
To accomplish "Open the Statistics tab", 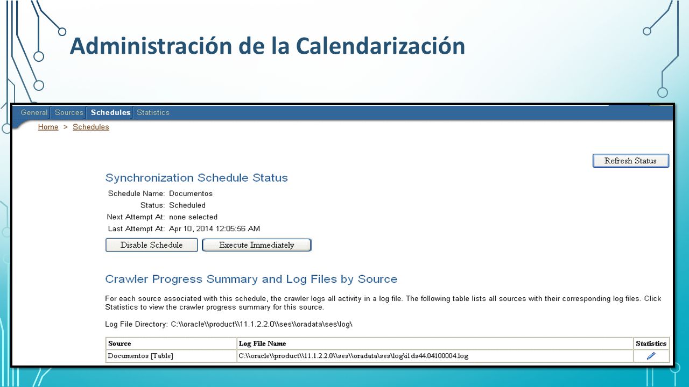I will click(153, 112).
